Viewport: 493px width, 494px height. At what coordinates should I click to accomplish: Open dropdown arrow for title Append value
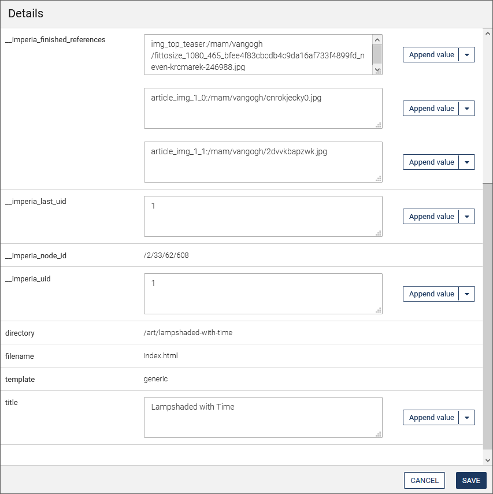(467, 417)
